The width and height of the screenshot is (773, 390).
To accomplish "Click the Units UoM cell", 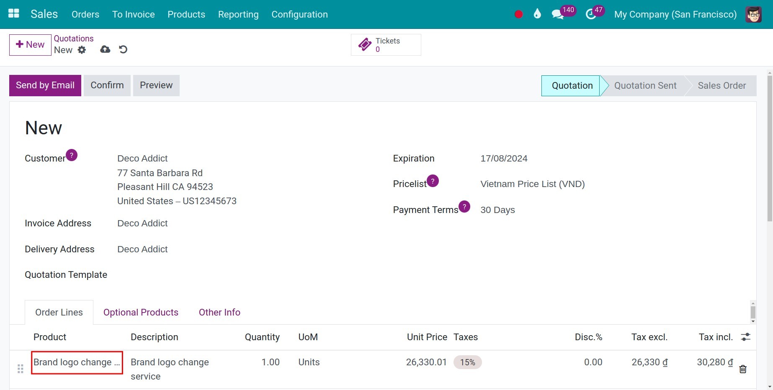I will coord(309,362).
